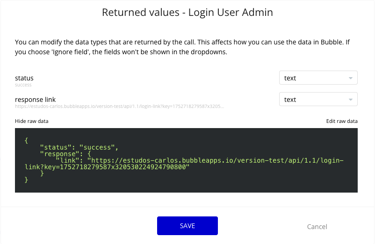Click the "link" URL line in raw data

click(x=184, y=164)
